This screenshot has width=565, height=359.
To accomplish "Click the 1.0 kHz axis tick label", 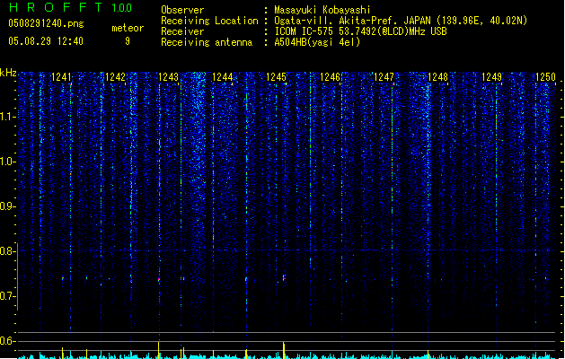I will click(8, 162).
